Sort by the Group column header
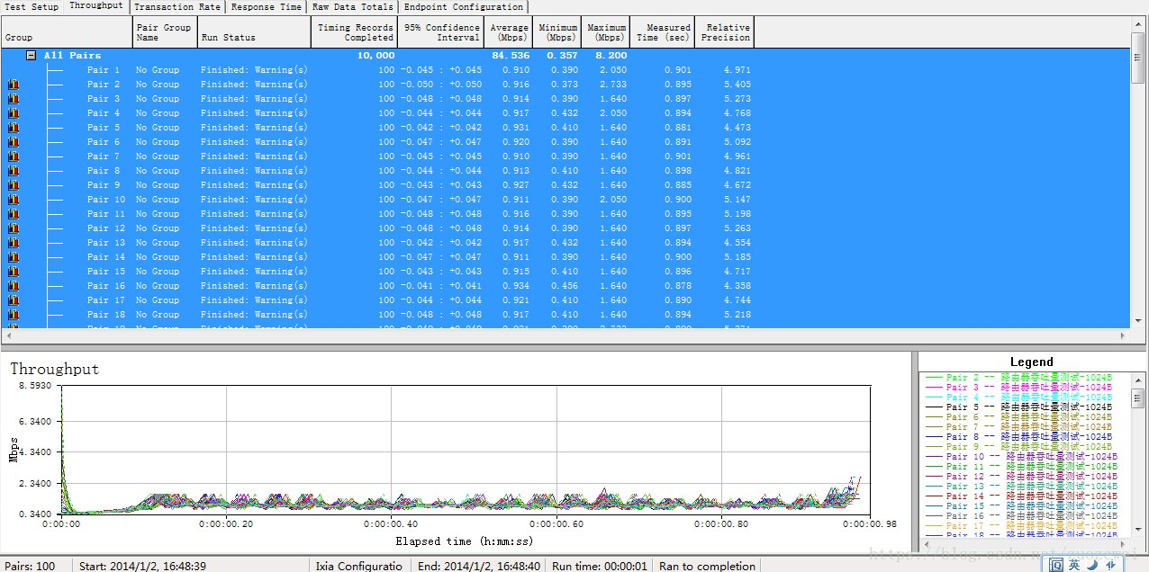 coord(66,32)
